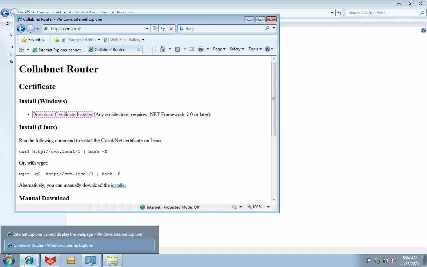Image resolution: width=427 pixels, height=267 pixels.
Task: Click Control Panel help icon
Action: click(423, 30)
